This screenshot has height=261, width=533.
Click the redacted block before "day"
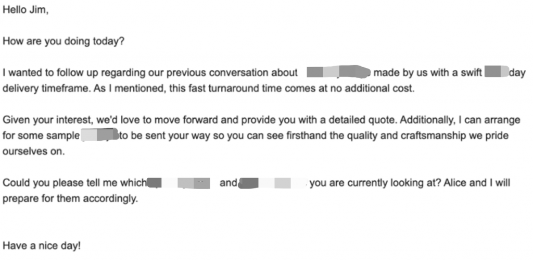coord(496,73)
